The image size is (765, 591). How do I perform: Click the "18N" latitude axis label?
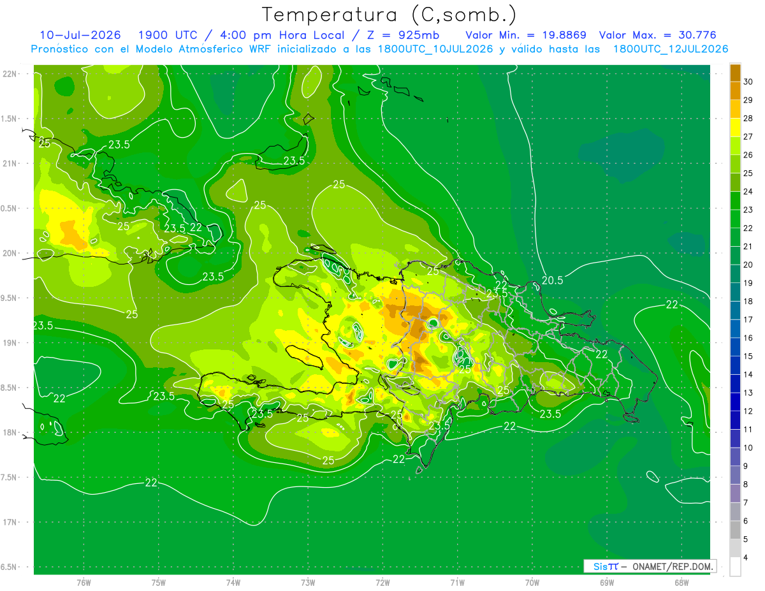[x=10, y=432]
